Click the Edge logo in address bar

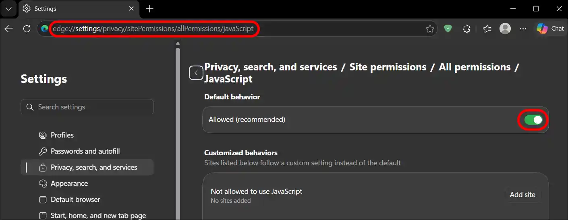pyautogui.click(x=45, y=29)
